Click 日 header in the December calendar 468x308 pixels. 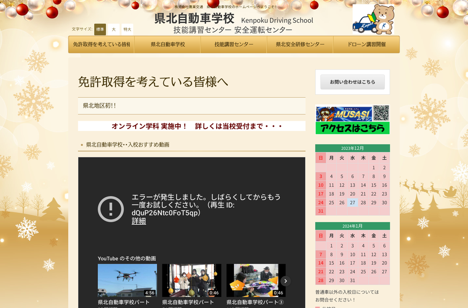click(x=321, y=158)
